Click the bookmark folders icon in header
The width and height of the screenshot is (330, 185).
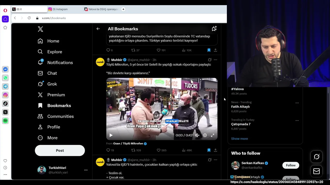click(214, 29)
